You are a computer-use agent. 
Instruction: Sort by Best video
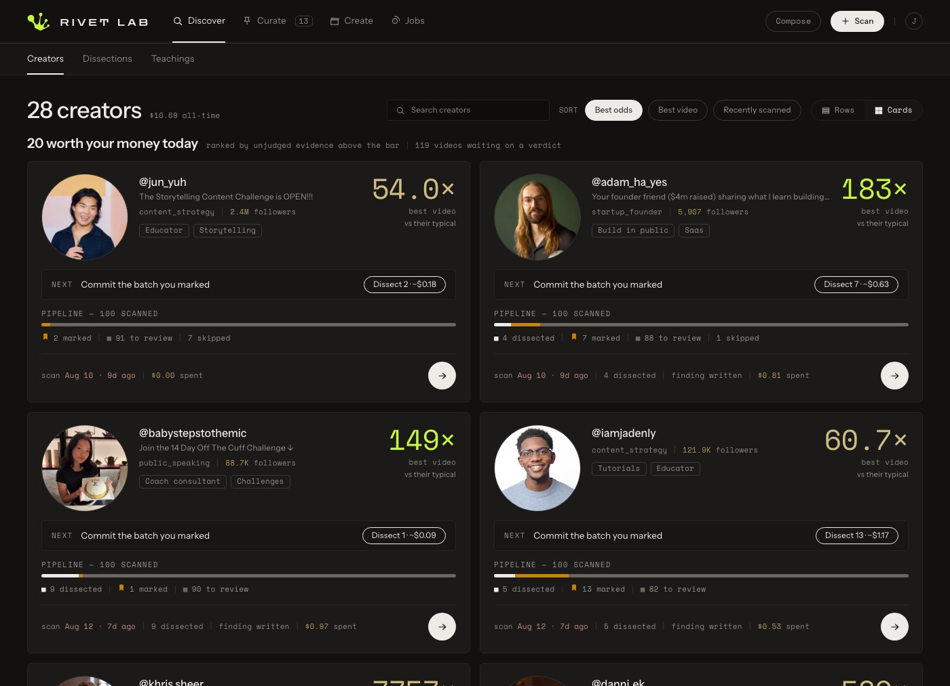[678, 110]
